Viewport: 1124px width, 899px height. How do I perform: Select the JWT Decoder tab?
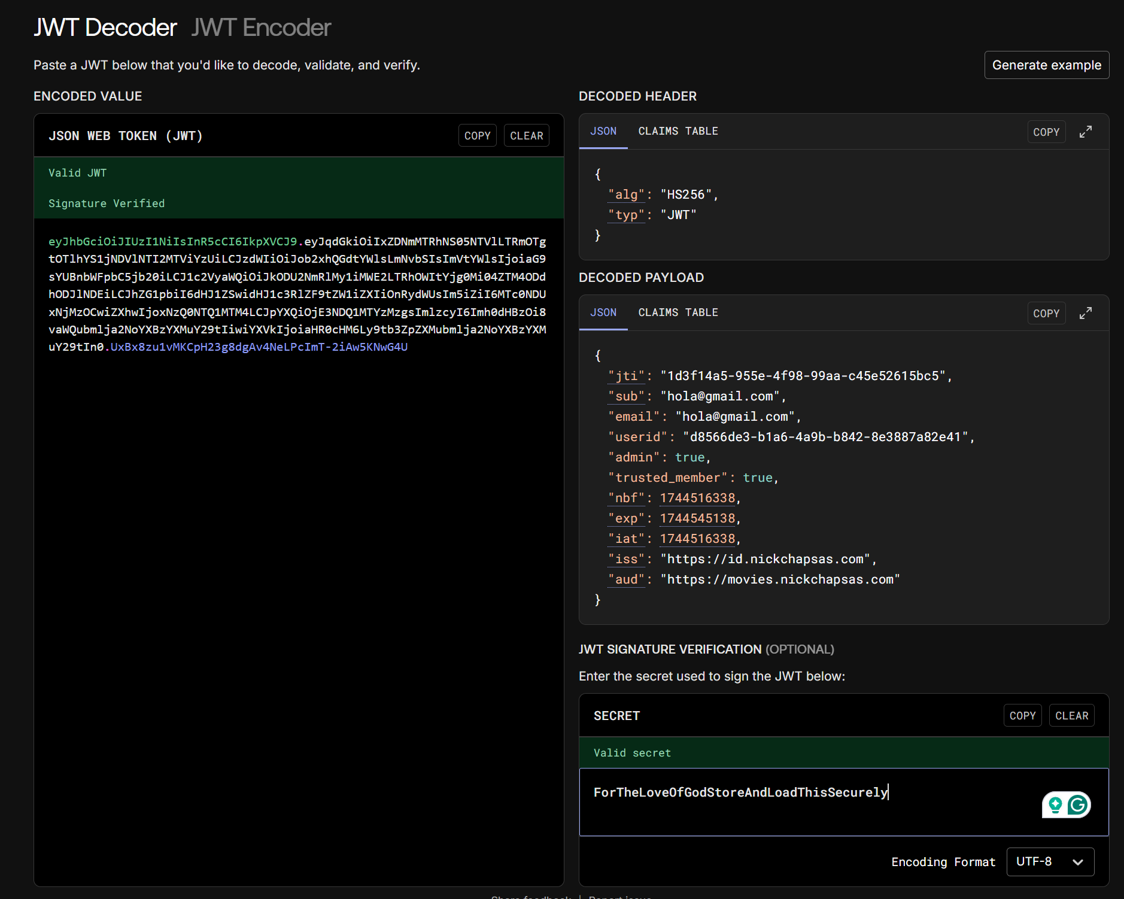click(105, 28)
